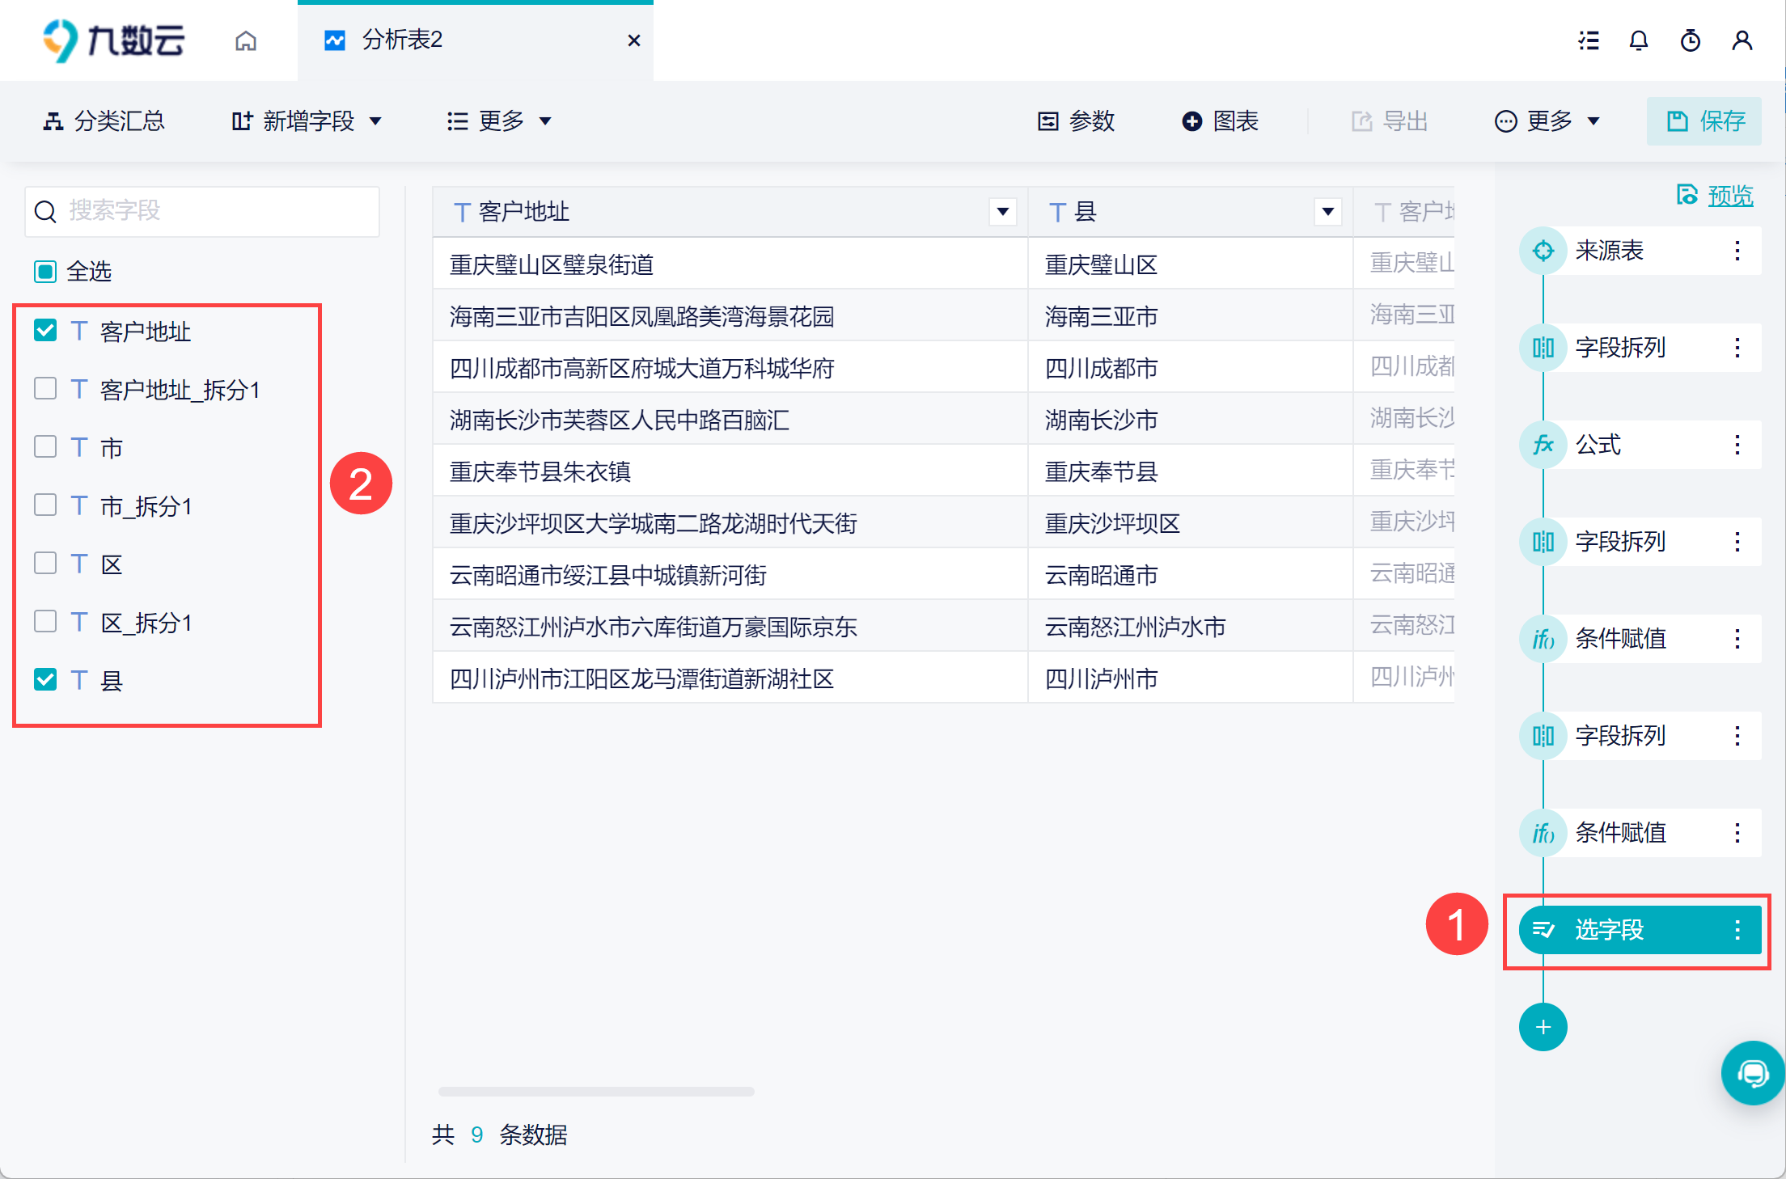Check the 市 field checkbox
Viewport: 1786px width, 1179px height.
(45, 446)
